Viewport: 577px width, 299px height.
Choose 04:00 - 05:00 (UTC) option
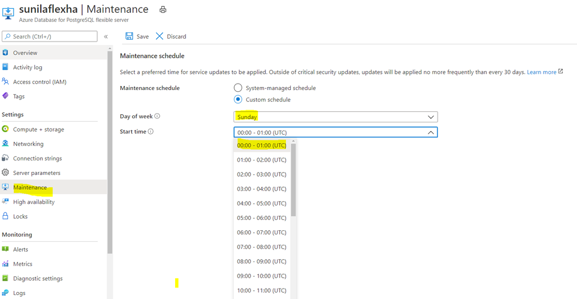click(262, 204)
